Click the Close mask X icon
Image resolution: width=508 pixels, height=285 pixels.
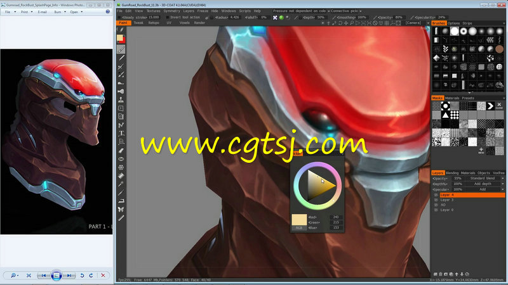(x=499, y=106)
